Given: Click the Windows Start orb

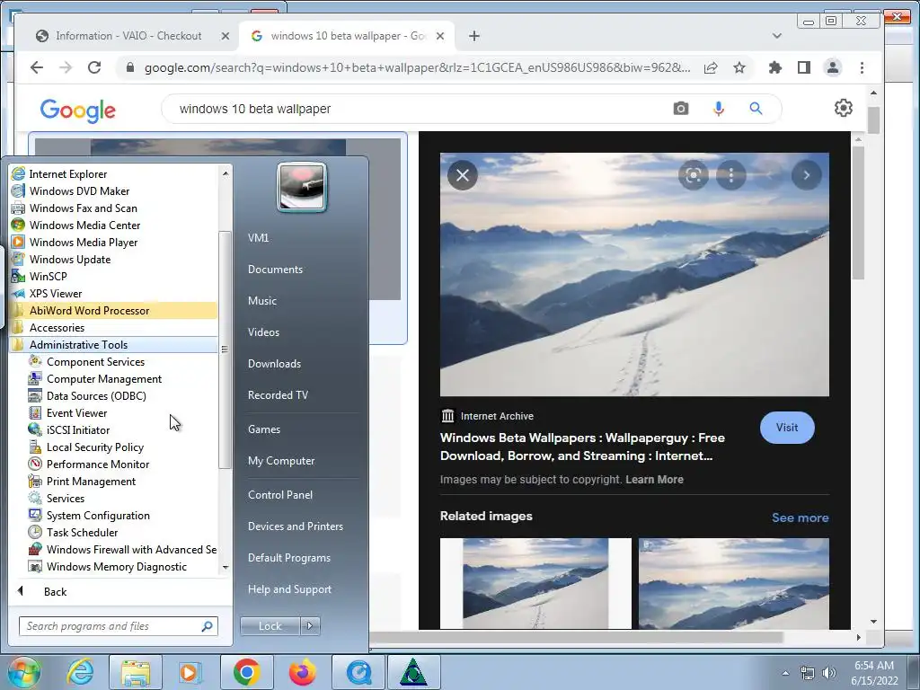Looking at the screenshot, I should click(x=23, y=672).
